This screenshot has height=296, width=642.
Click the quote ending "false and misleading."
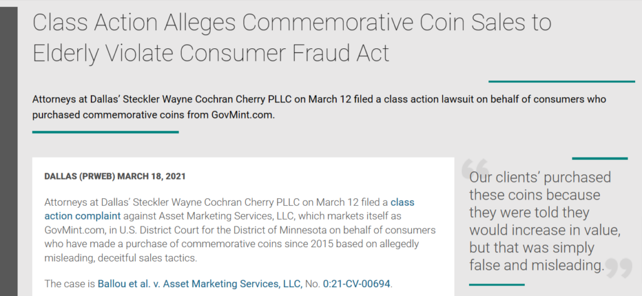click(x=537, y=265)
